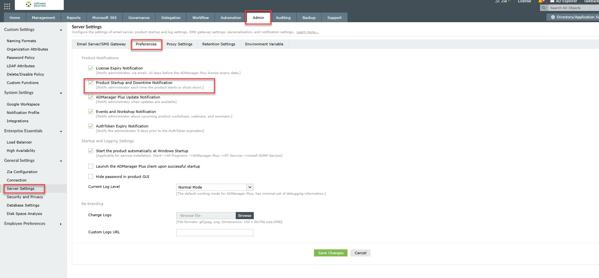The image size is (599, 278).
Task: Expand the Employee Preferences section
Action: pyautogui.click(x=61, y=224)
